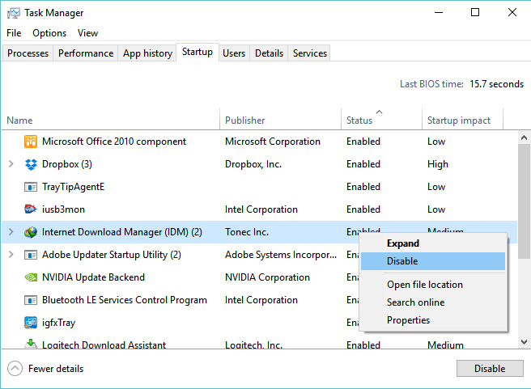Choose Disable in the context menu
Screen dimensions: 531x389
point(433,261)
